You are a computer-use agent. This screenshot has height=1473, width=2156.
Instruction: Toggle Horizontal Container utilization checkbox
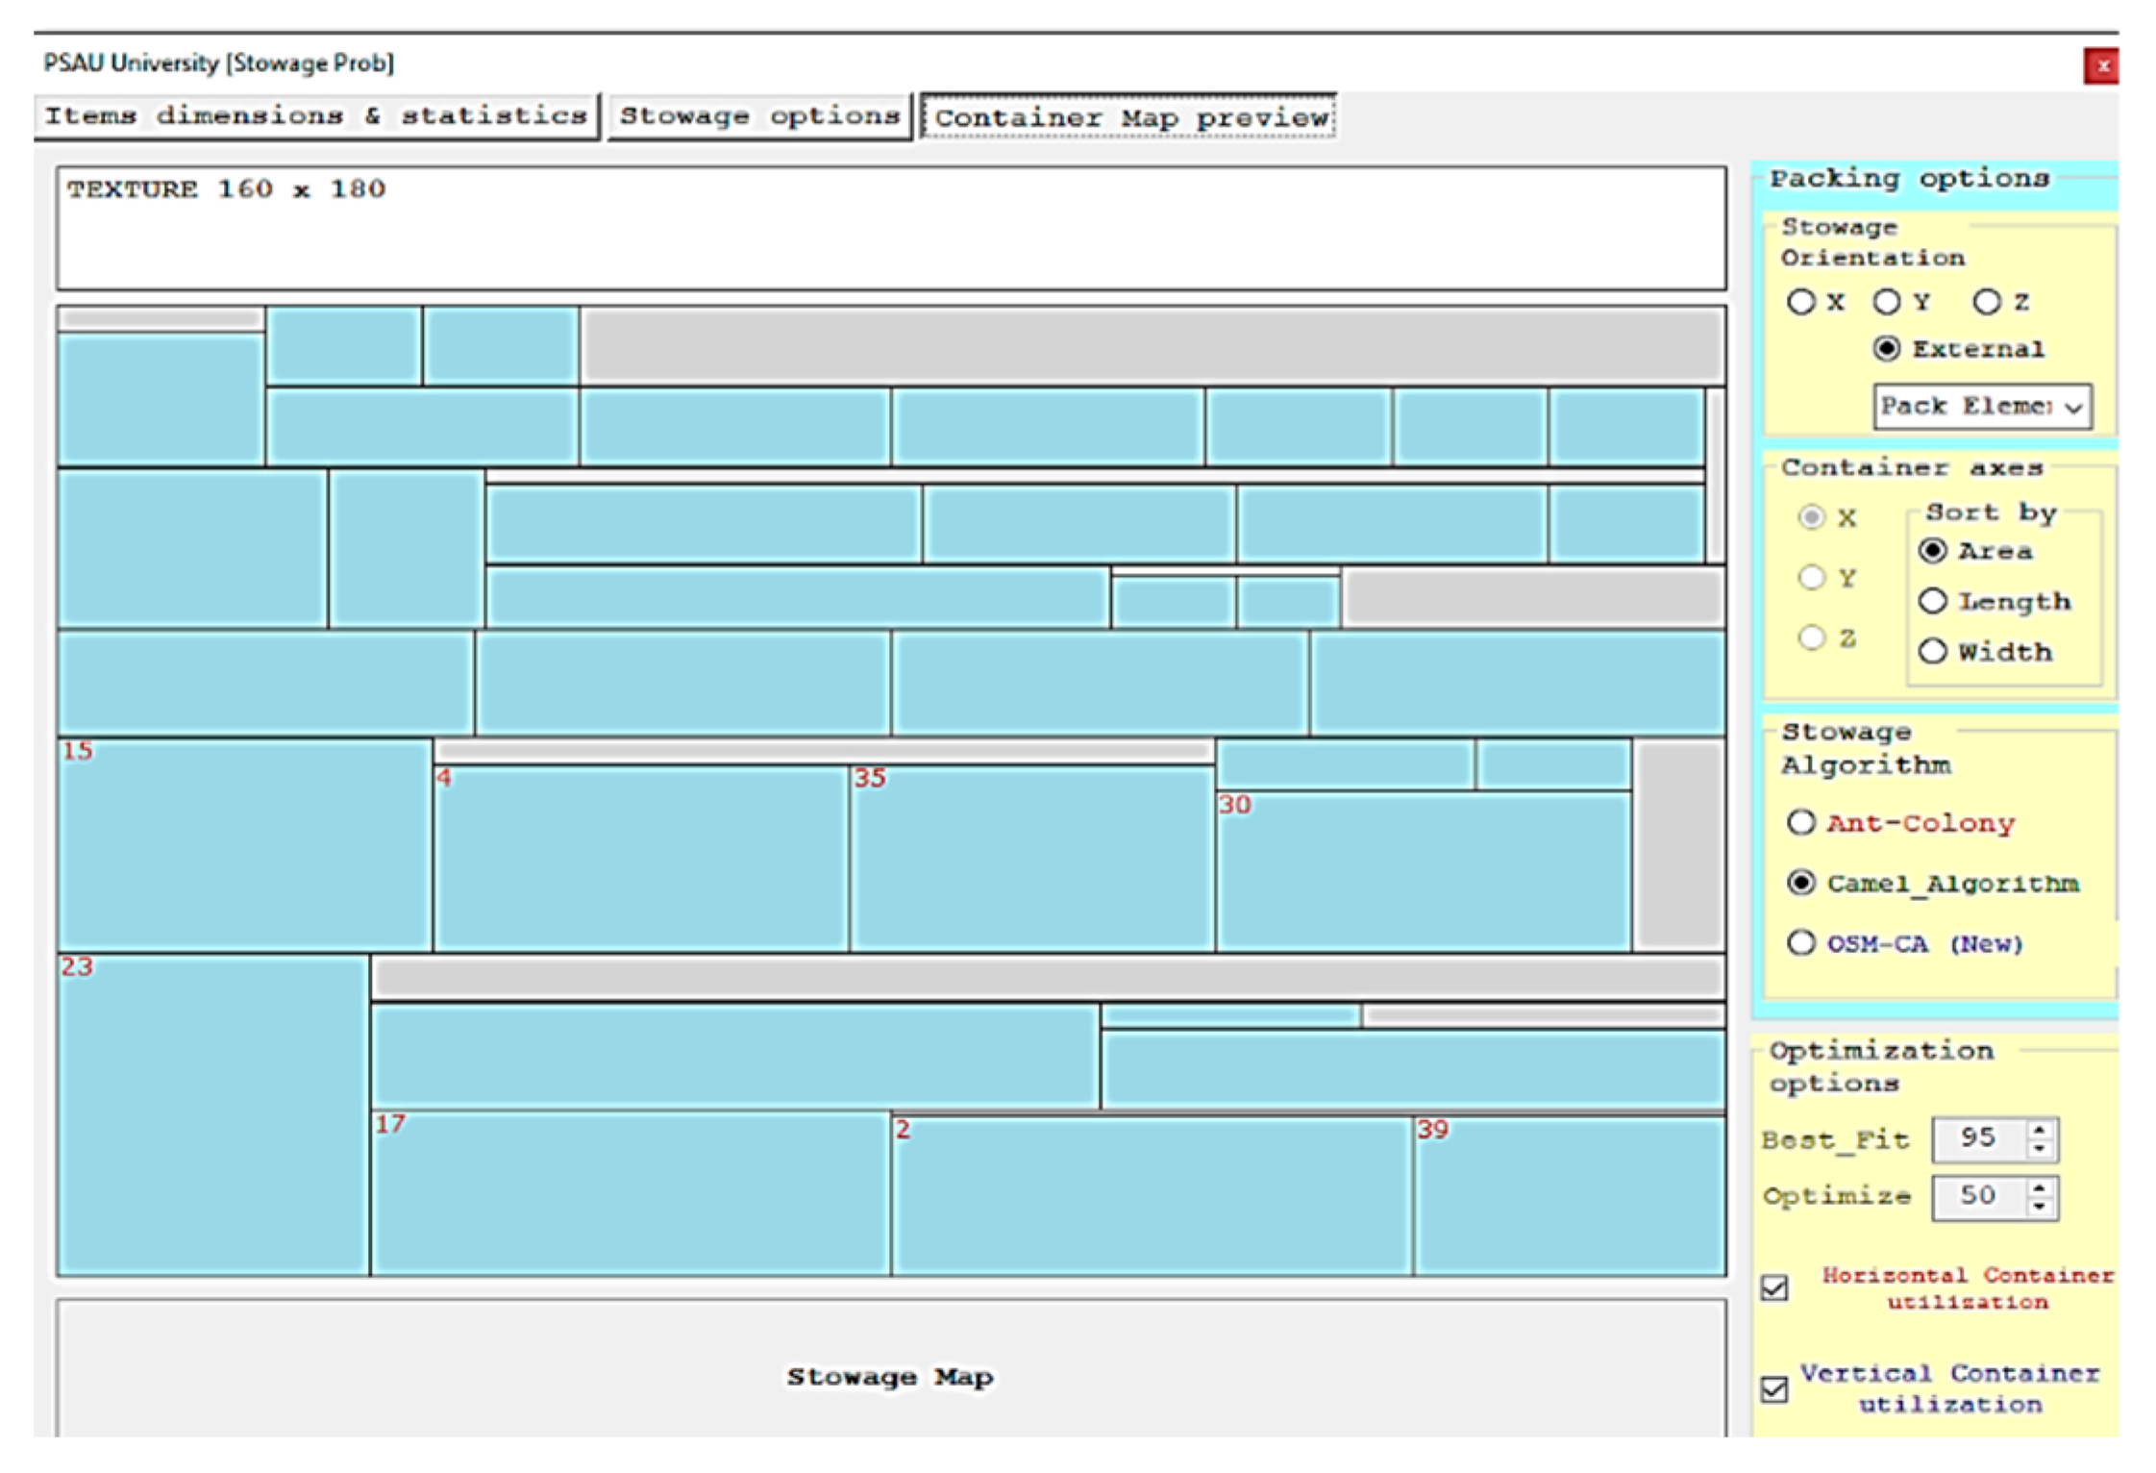[x=1774, y=1287]
